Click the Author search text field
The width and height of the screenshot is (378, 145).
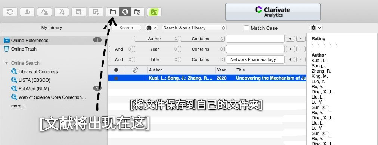[x=255, y=39]
